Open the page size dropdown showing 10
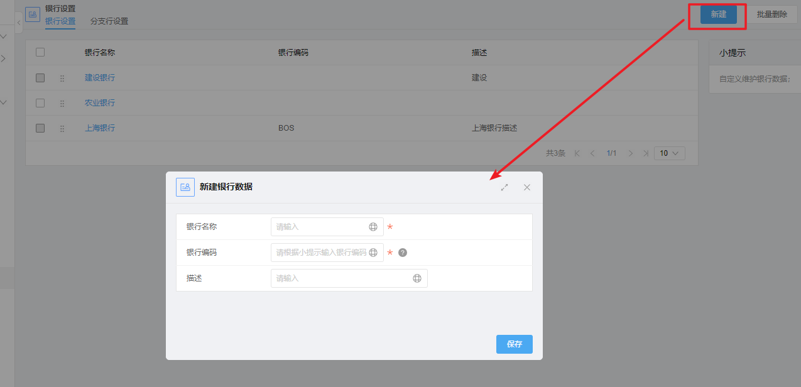The width and height of the screenshot is (801, 387). pyautogui.click(x=670, y=153)
